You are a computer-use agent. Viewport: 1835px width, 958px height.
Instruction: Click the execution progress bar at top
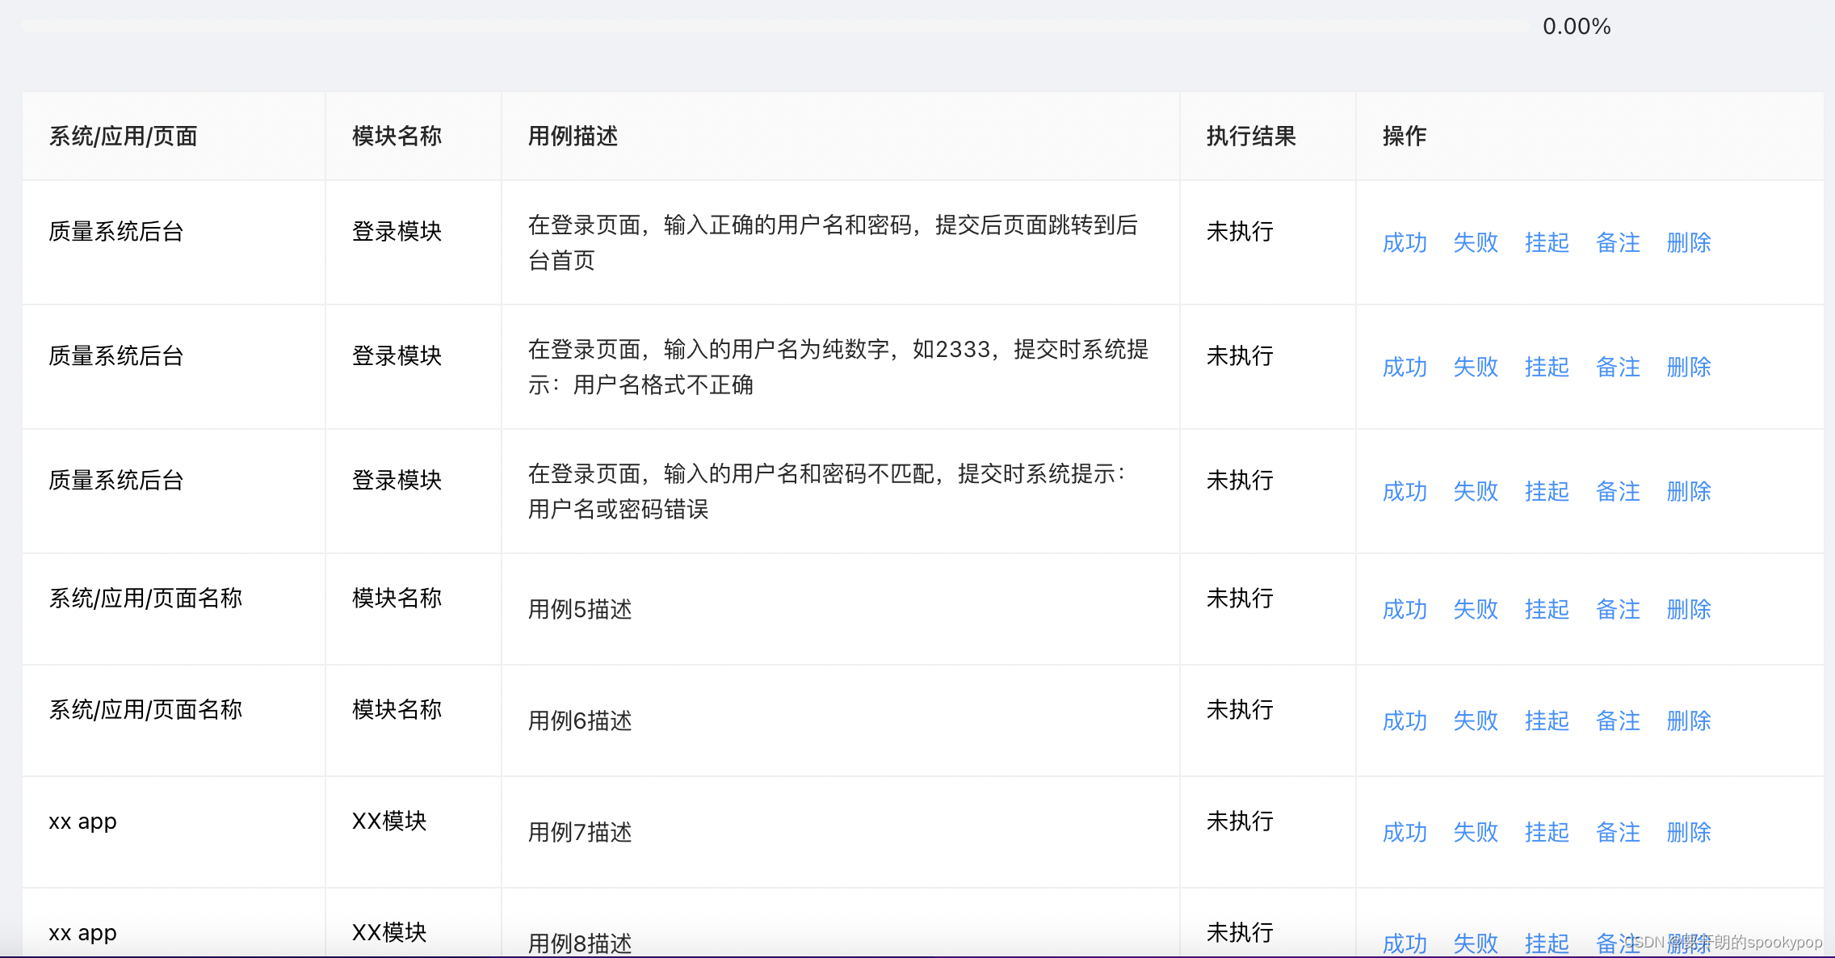coord(774,27)
